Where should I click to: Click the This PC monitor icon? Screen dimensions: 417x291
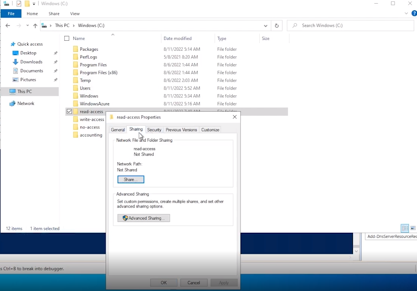point(12,91)
